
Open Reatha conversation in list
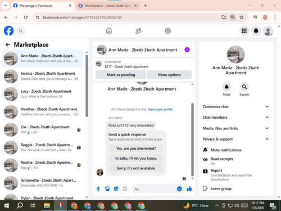point(42,165)
